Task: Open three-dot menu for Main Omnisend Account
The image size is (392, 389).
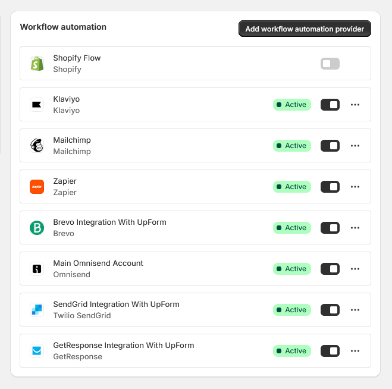Action: 355,269
